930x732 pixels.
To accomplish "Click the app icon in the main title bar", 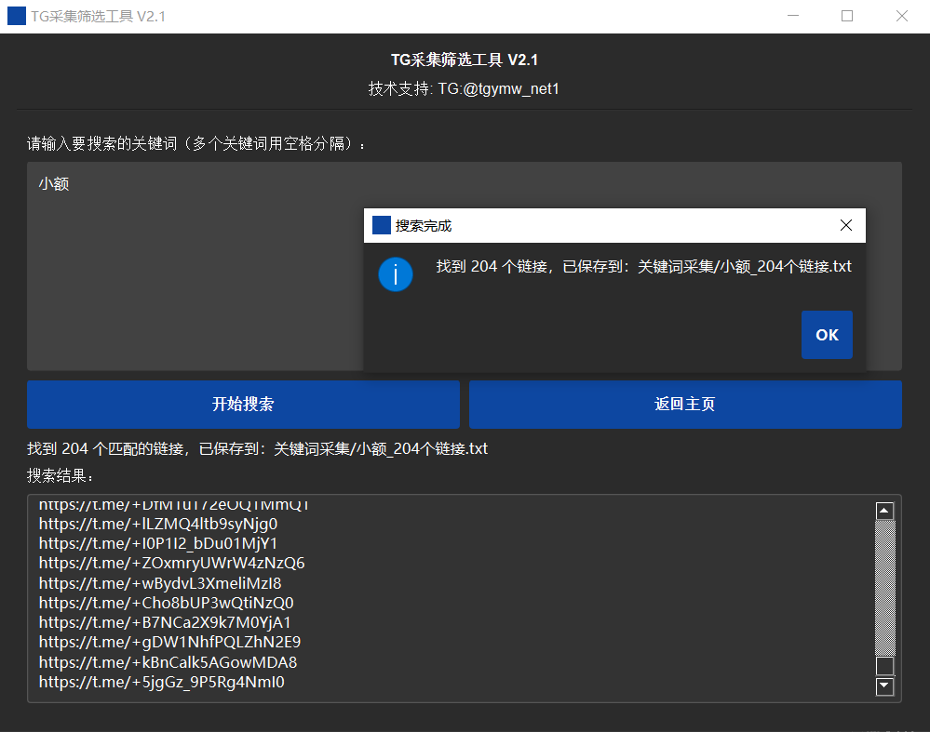I will [17, 16].
